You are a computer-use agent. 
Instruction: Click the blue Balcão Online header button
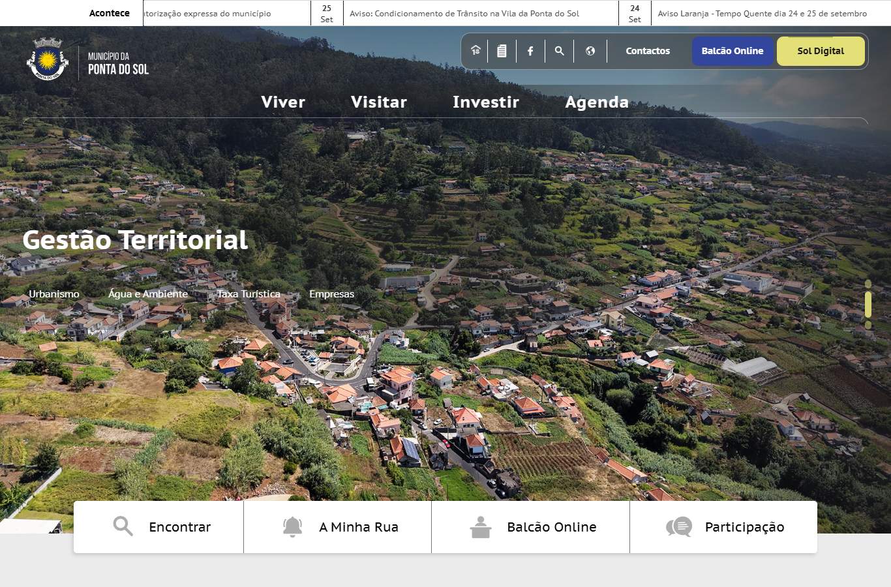click(732, 51)
